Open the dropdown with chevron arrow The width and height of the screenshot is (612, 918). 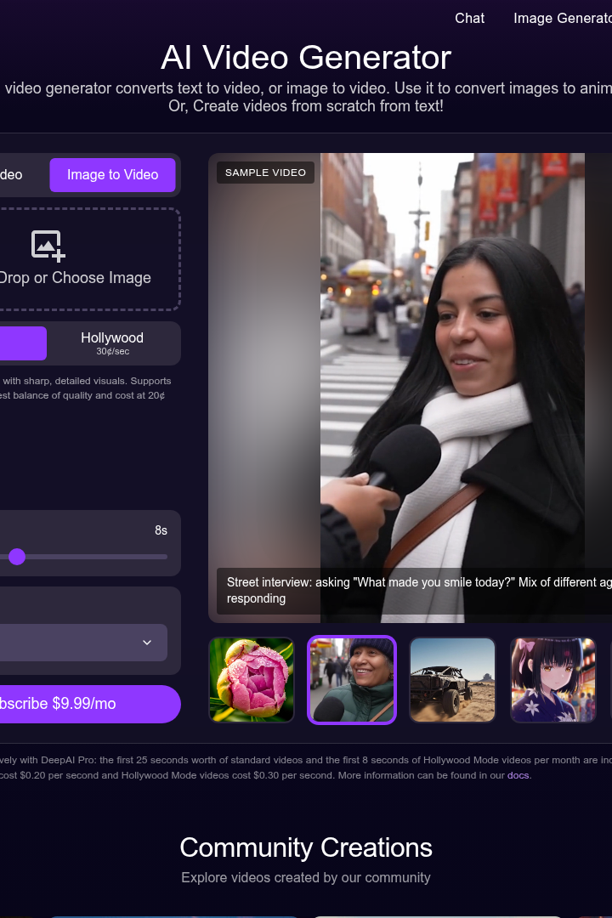pyautogui.click(x=83, y=643)
